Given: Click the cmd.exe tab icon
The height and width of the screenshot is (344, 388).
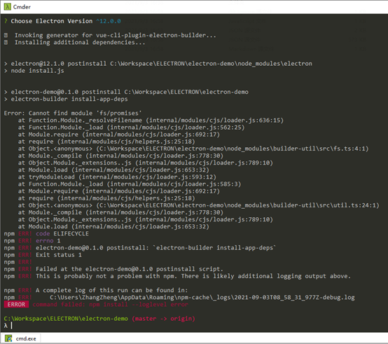Looking at the screenshot, I should click(8, 338).
